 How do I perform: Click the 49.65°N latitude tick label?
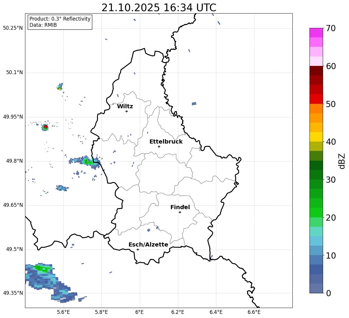click(13, 205)
